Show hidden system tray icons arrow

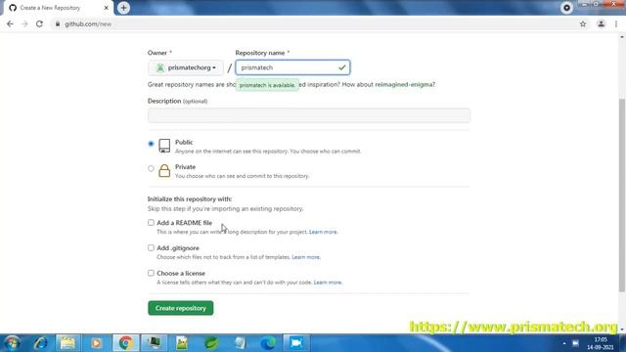coord(564,343)
